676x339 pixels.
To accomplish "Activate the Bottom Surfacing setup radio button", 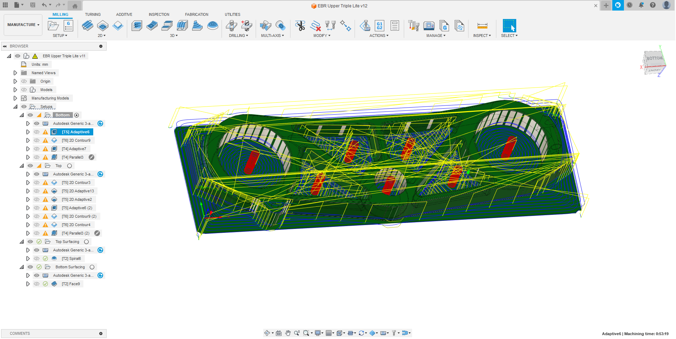I will point(92,267).
